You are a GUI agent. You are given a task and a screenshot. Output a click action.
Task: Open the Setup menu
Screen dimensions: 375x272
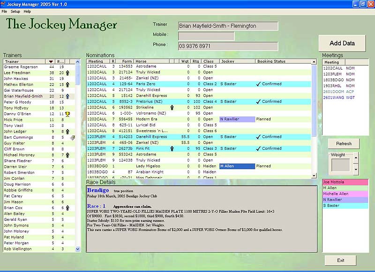click(15, 11)
